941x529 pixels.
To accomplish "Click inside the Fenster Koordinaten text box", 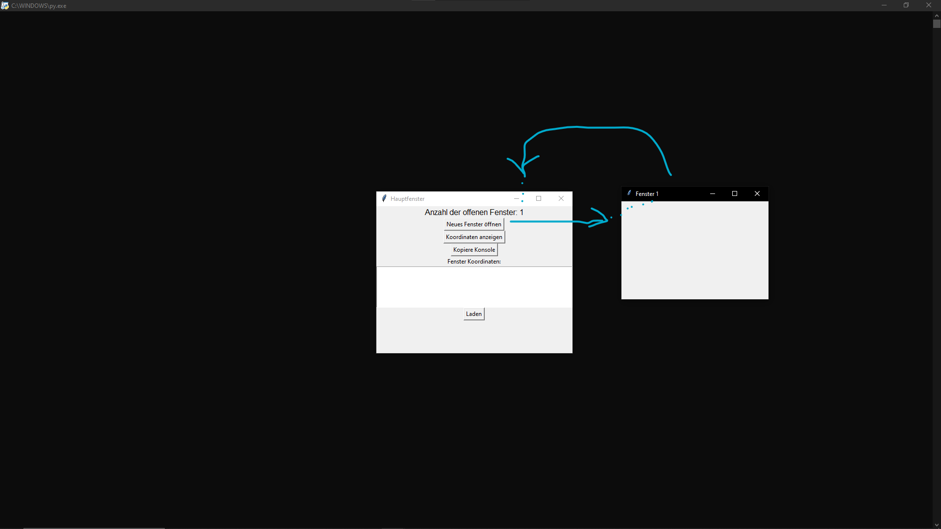I will tap(474, 287).
